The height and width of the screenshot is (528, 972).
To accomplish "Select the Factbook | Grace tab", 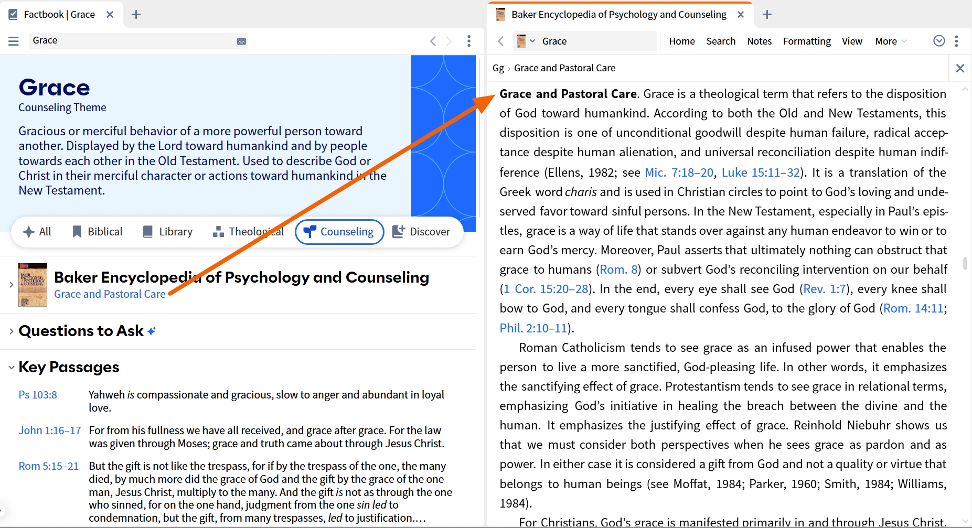I will (x=60, y=15).
